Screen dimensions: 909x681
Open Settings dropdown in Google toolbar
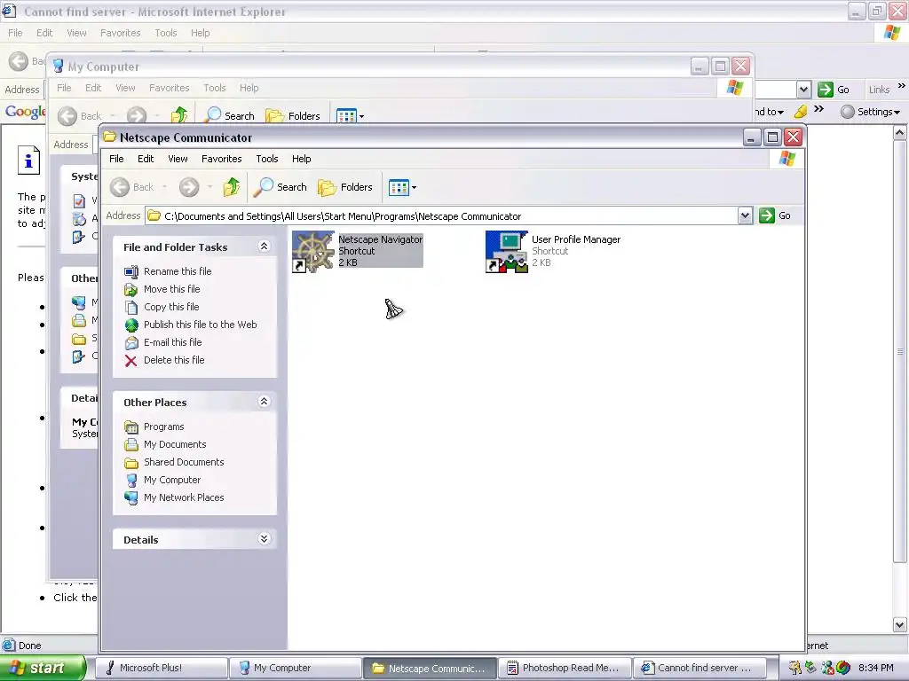[871, 112]
